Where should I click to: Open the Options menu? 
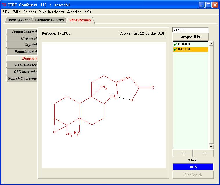tap(30, 12)
